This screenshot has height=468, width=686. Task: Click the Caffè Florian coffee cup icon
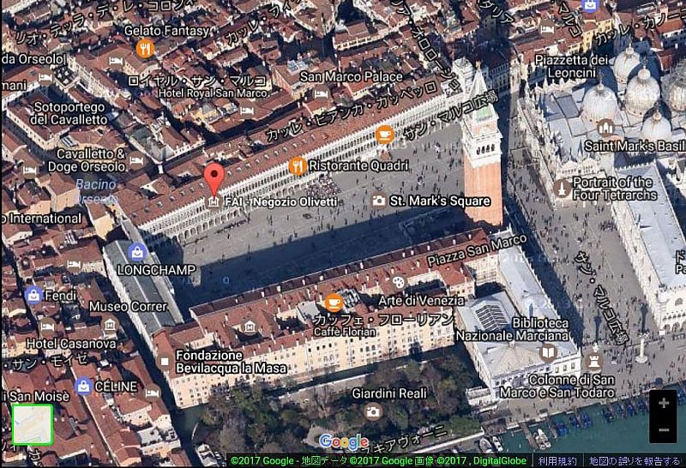[334, 303]
